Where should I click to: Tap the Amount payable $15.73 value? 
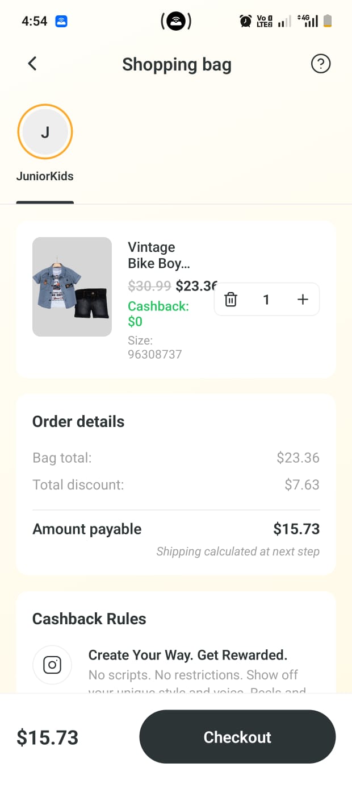[x=296, y=529]
